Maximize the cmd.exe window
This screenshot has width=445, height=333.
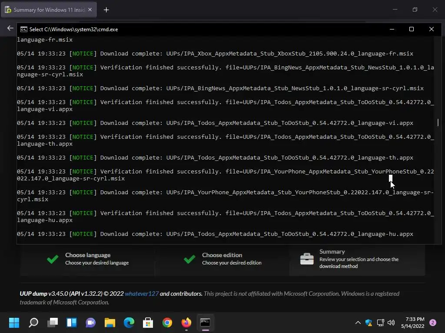point(412,29)
